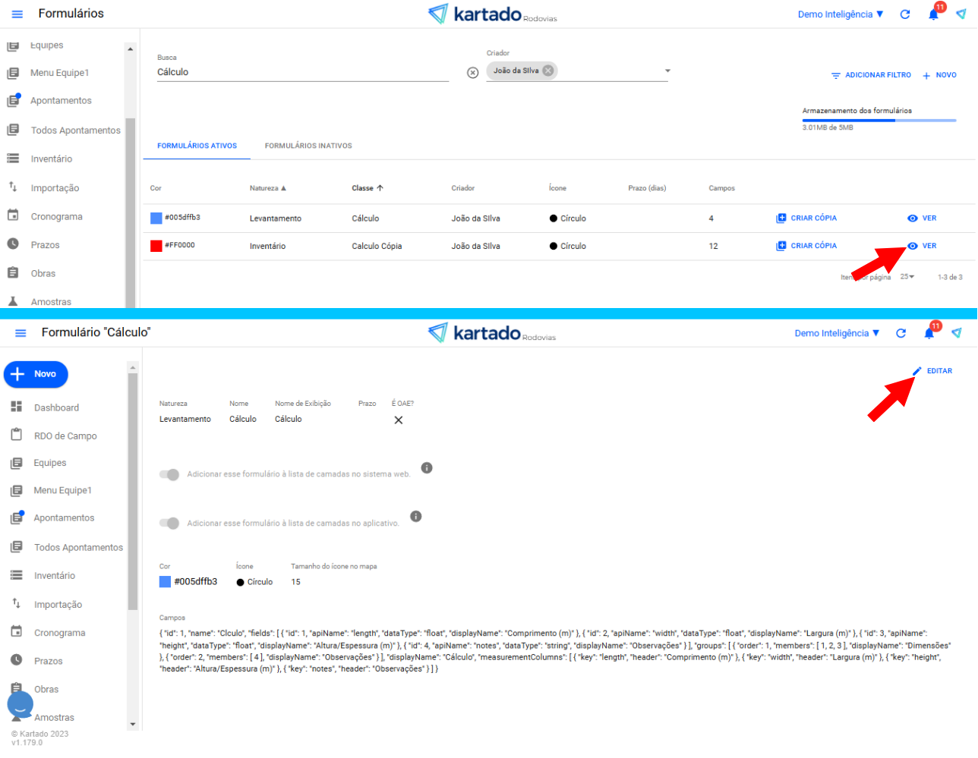
Task: Select the Formulários Ativos tab
Action: 197,146
